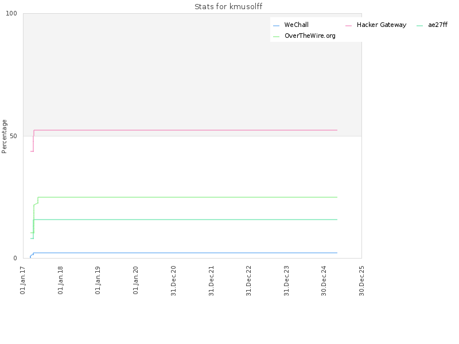The height and width of the screenshot is (344, 459).
Task: Click the 01.Jan.17 x-axis date label
Action: 23,280
